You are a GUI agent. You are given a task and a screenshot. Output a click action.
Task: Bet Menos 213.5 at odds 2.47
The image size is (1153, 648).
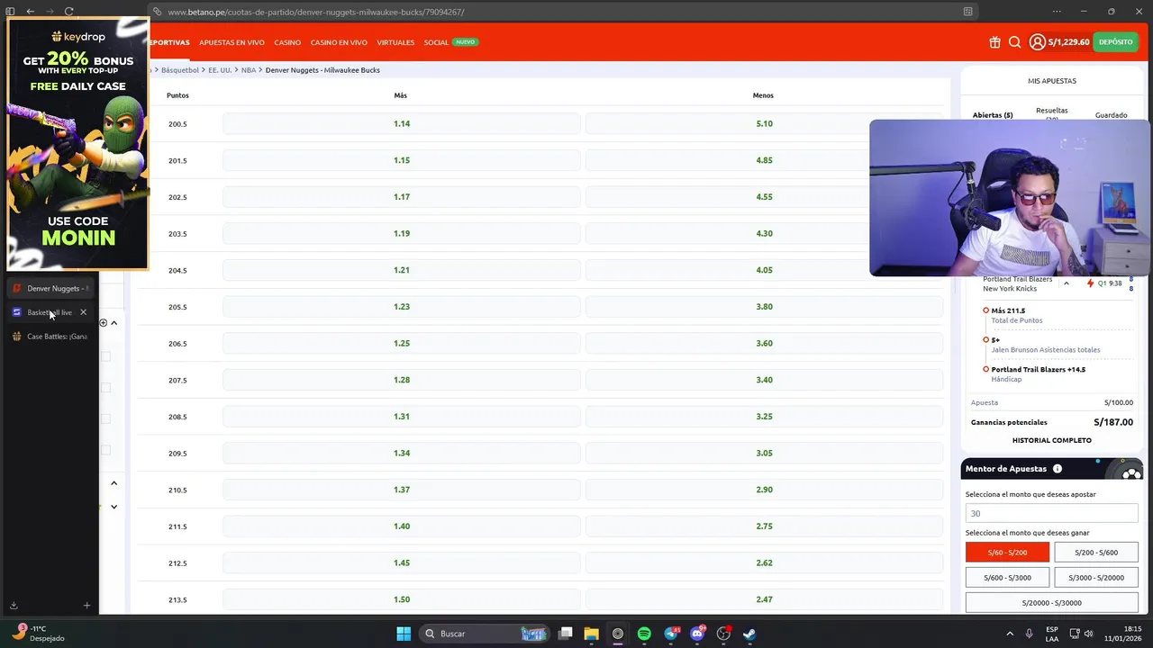pyautogui.click(x=764, y=599)
